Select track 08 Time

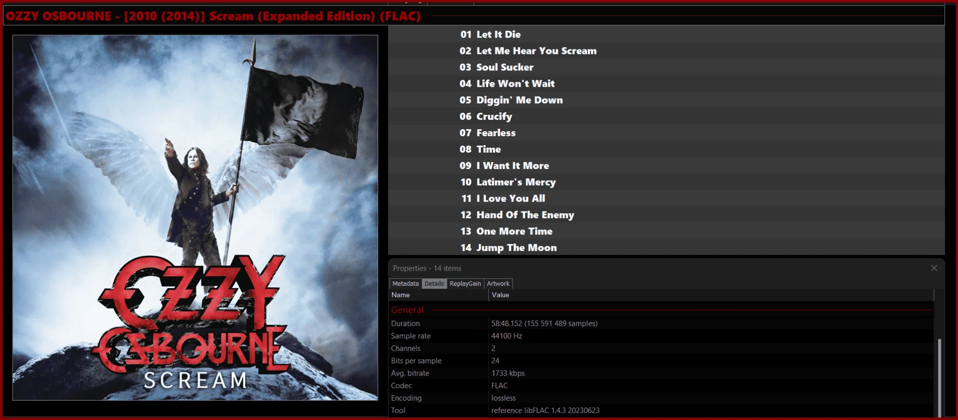coord(667,150)
